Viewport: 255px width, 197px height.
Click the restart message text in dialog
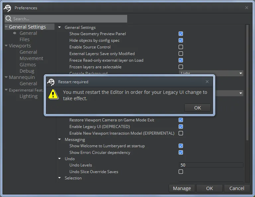pyautogui.click(x=135, y=95)
